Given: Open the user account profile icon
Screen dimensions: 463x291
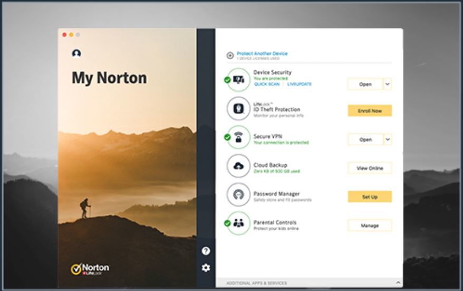Looking at the screenshot, I should [x=76, y=53].
